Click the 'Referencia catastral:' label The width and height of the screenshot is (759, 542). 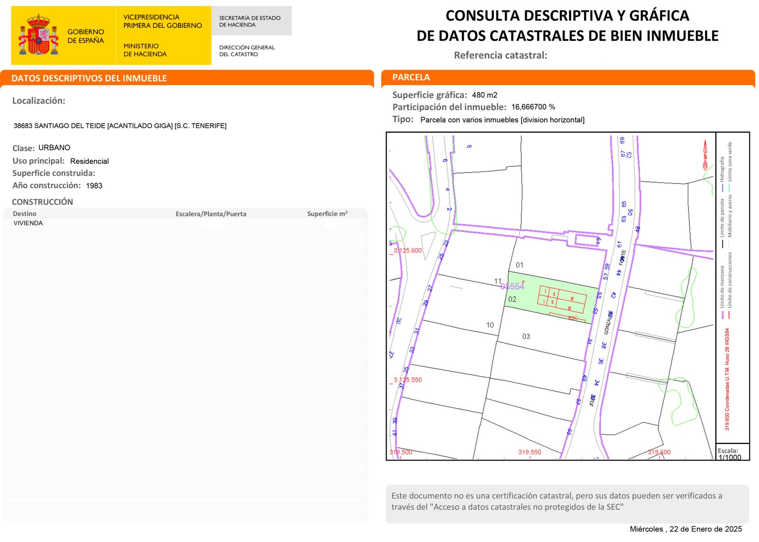point(500,55)
